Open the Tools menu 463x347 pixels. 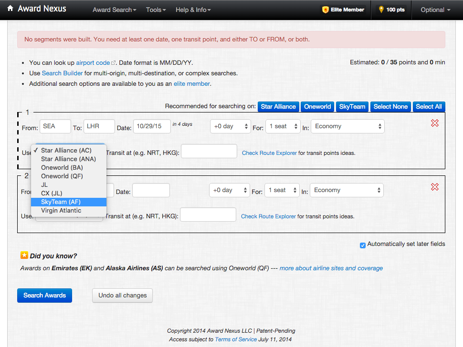156,10
